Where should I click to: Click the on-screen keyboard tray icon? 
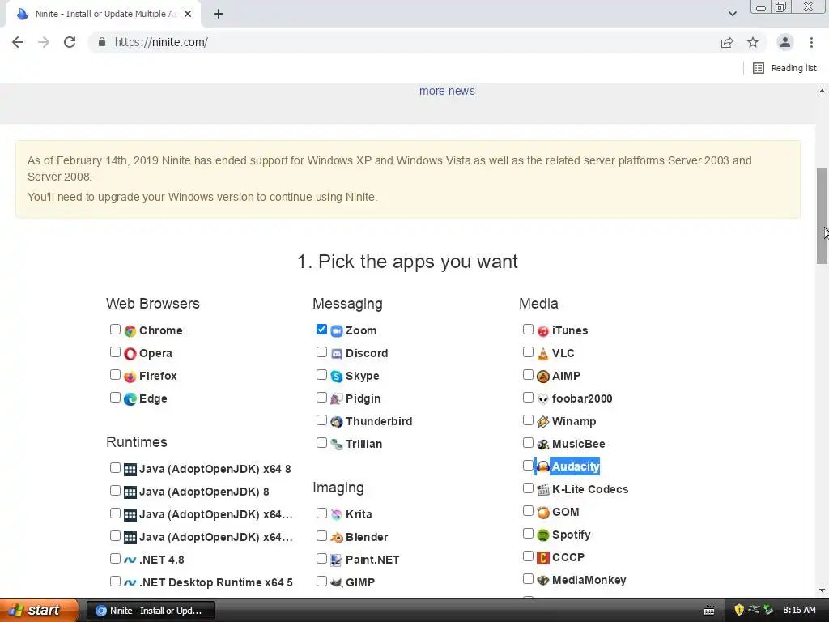709,611
